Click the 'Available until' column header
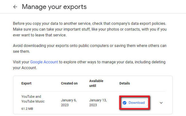Image resolution: width=186 pixels, height=116 pixels. pos(96,83)
